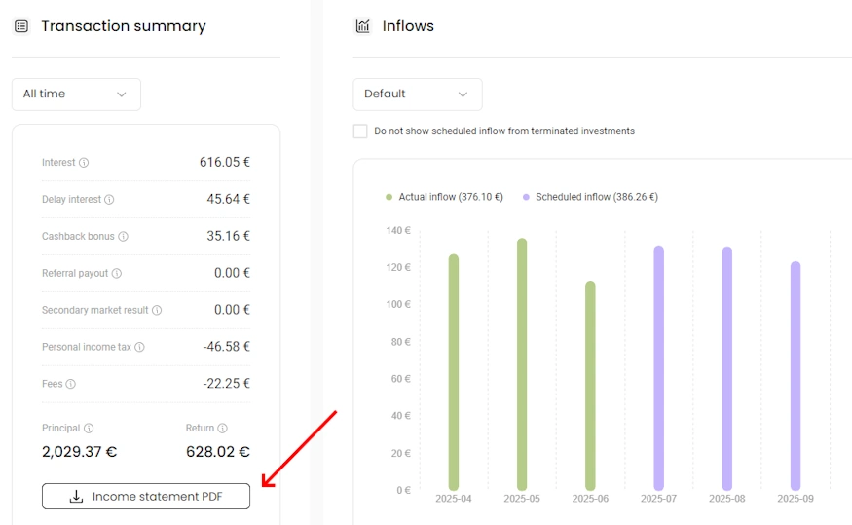Click the 2025-05 actual inflow bar

[x=522, y=364]
